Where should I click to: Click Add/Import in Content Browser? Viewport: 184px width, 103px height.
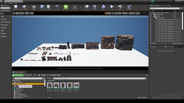[x=18, y=75]
